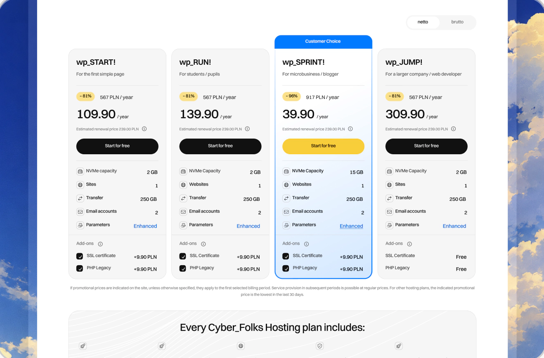This screenshot has height=358, width=544.
Task: Click Parameters icon in wp_JUMP!
Action: tap(389, 225)
